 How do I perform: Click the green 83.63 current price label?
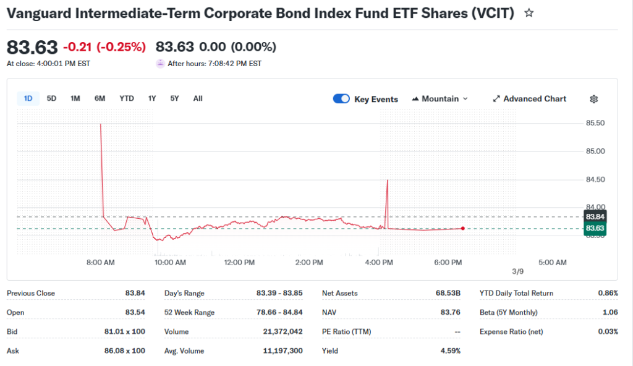595,229
